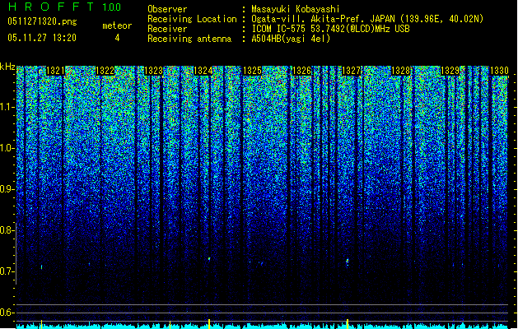Click the 1326 time label
Viewport: 518px width, 329px height.
click(x=302, y=71)
